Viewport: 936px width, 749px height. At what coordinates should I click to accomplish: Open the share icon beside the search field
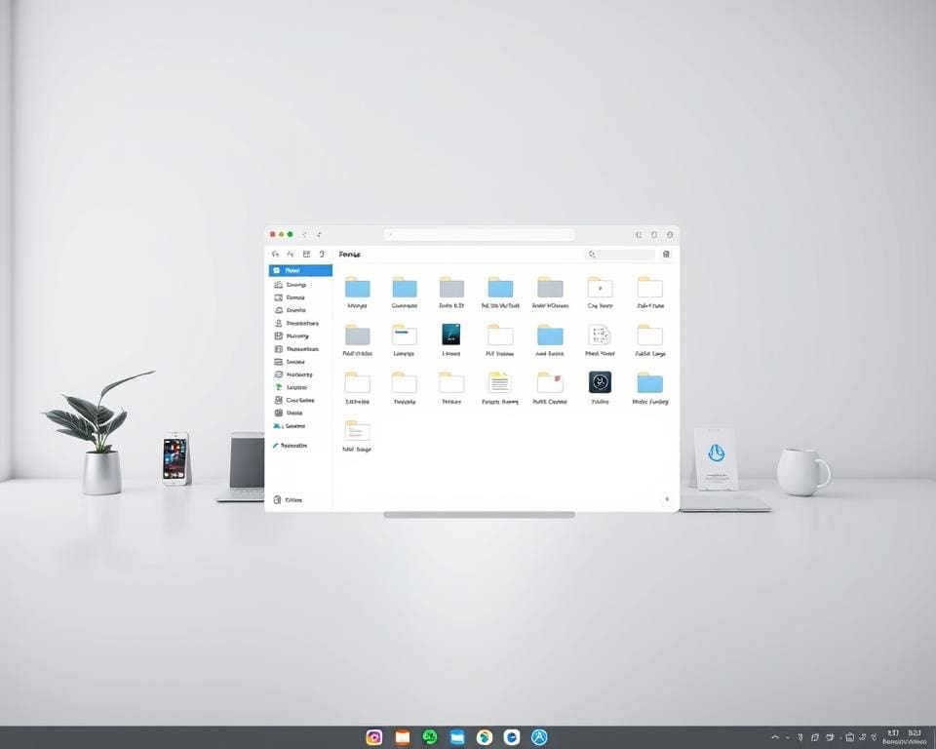click(666, 254)
